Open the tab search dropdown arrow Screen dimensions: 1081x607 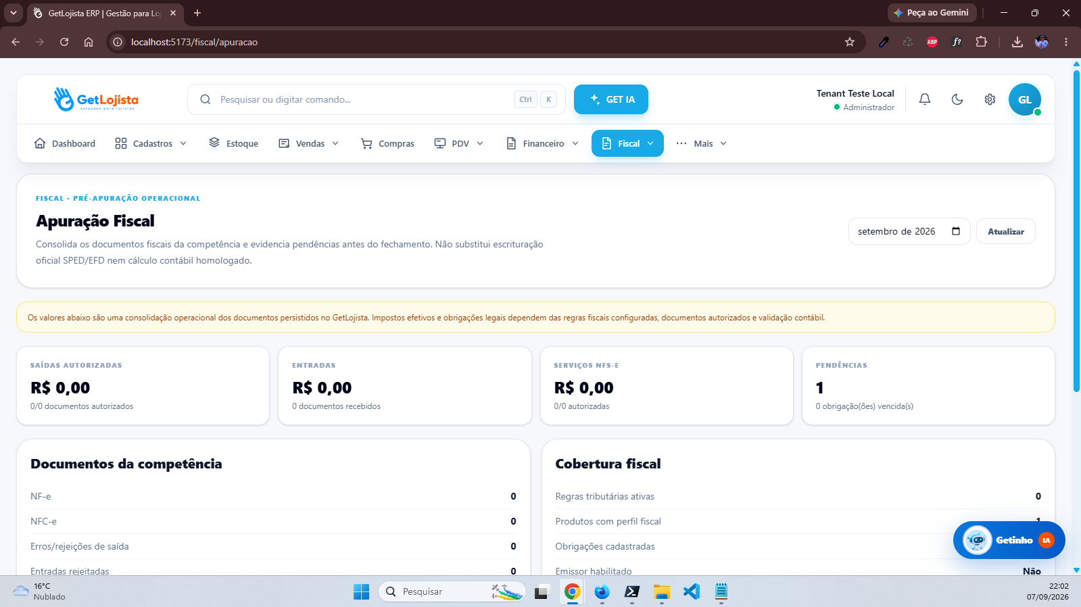13,13
